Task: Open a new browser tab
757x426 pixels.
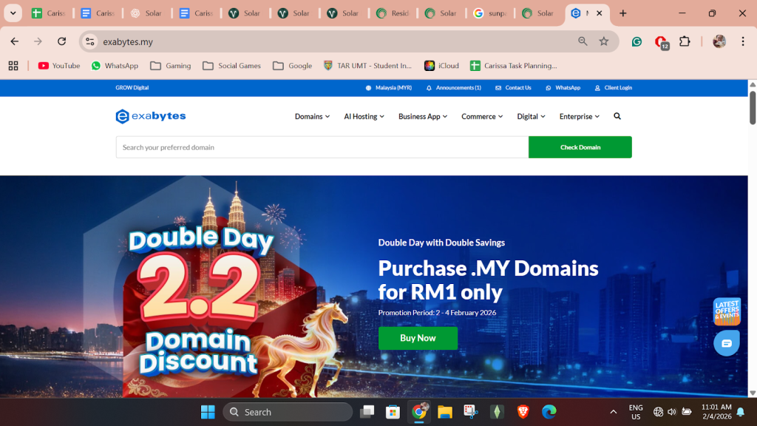Action: (x=622, y=13)
